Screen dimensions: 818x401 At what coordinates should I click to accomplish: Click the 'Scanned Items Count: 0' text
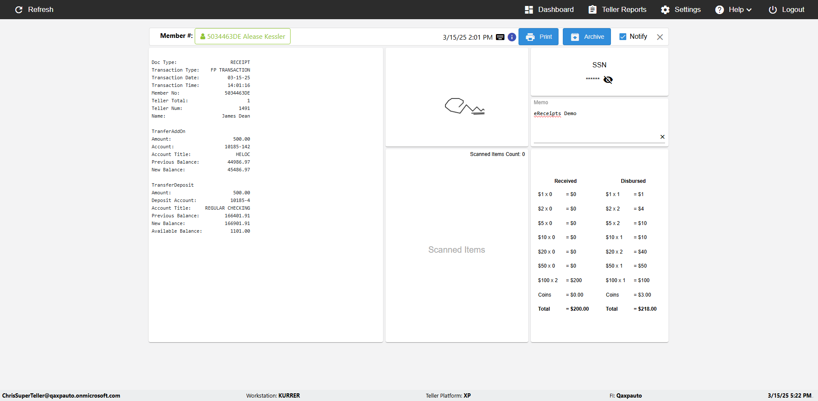point(497,154)
